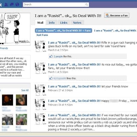
Task: Select the Just Fans filter
Action: [42, 35]
